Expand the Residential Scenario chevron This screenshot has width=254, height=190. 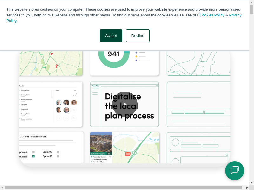[110, 157]
